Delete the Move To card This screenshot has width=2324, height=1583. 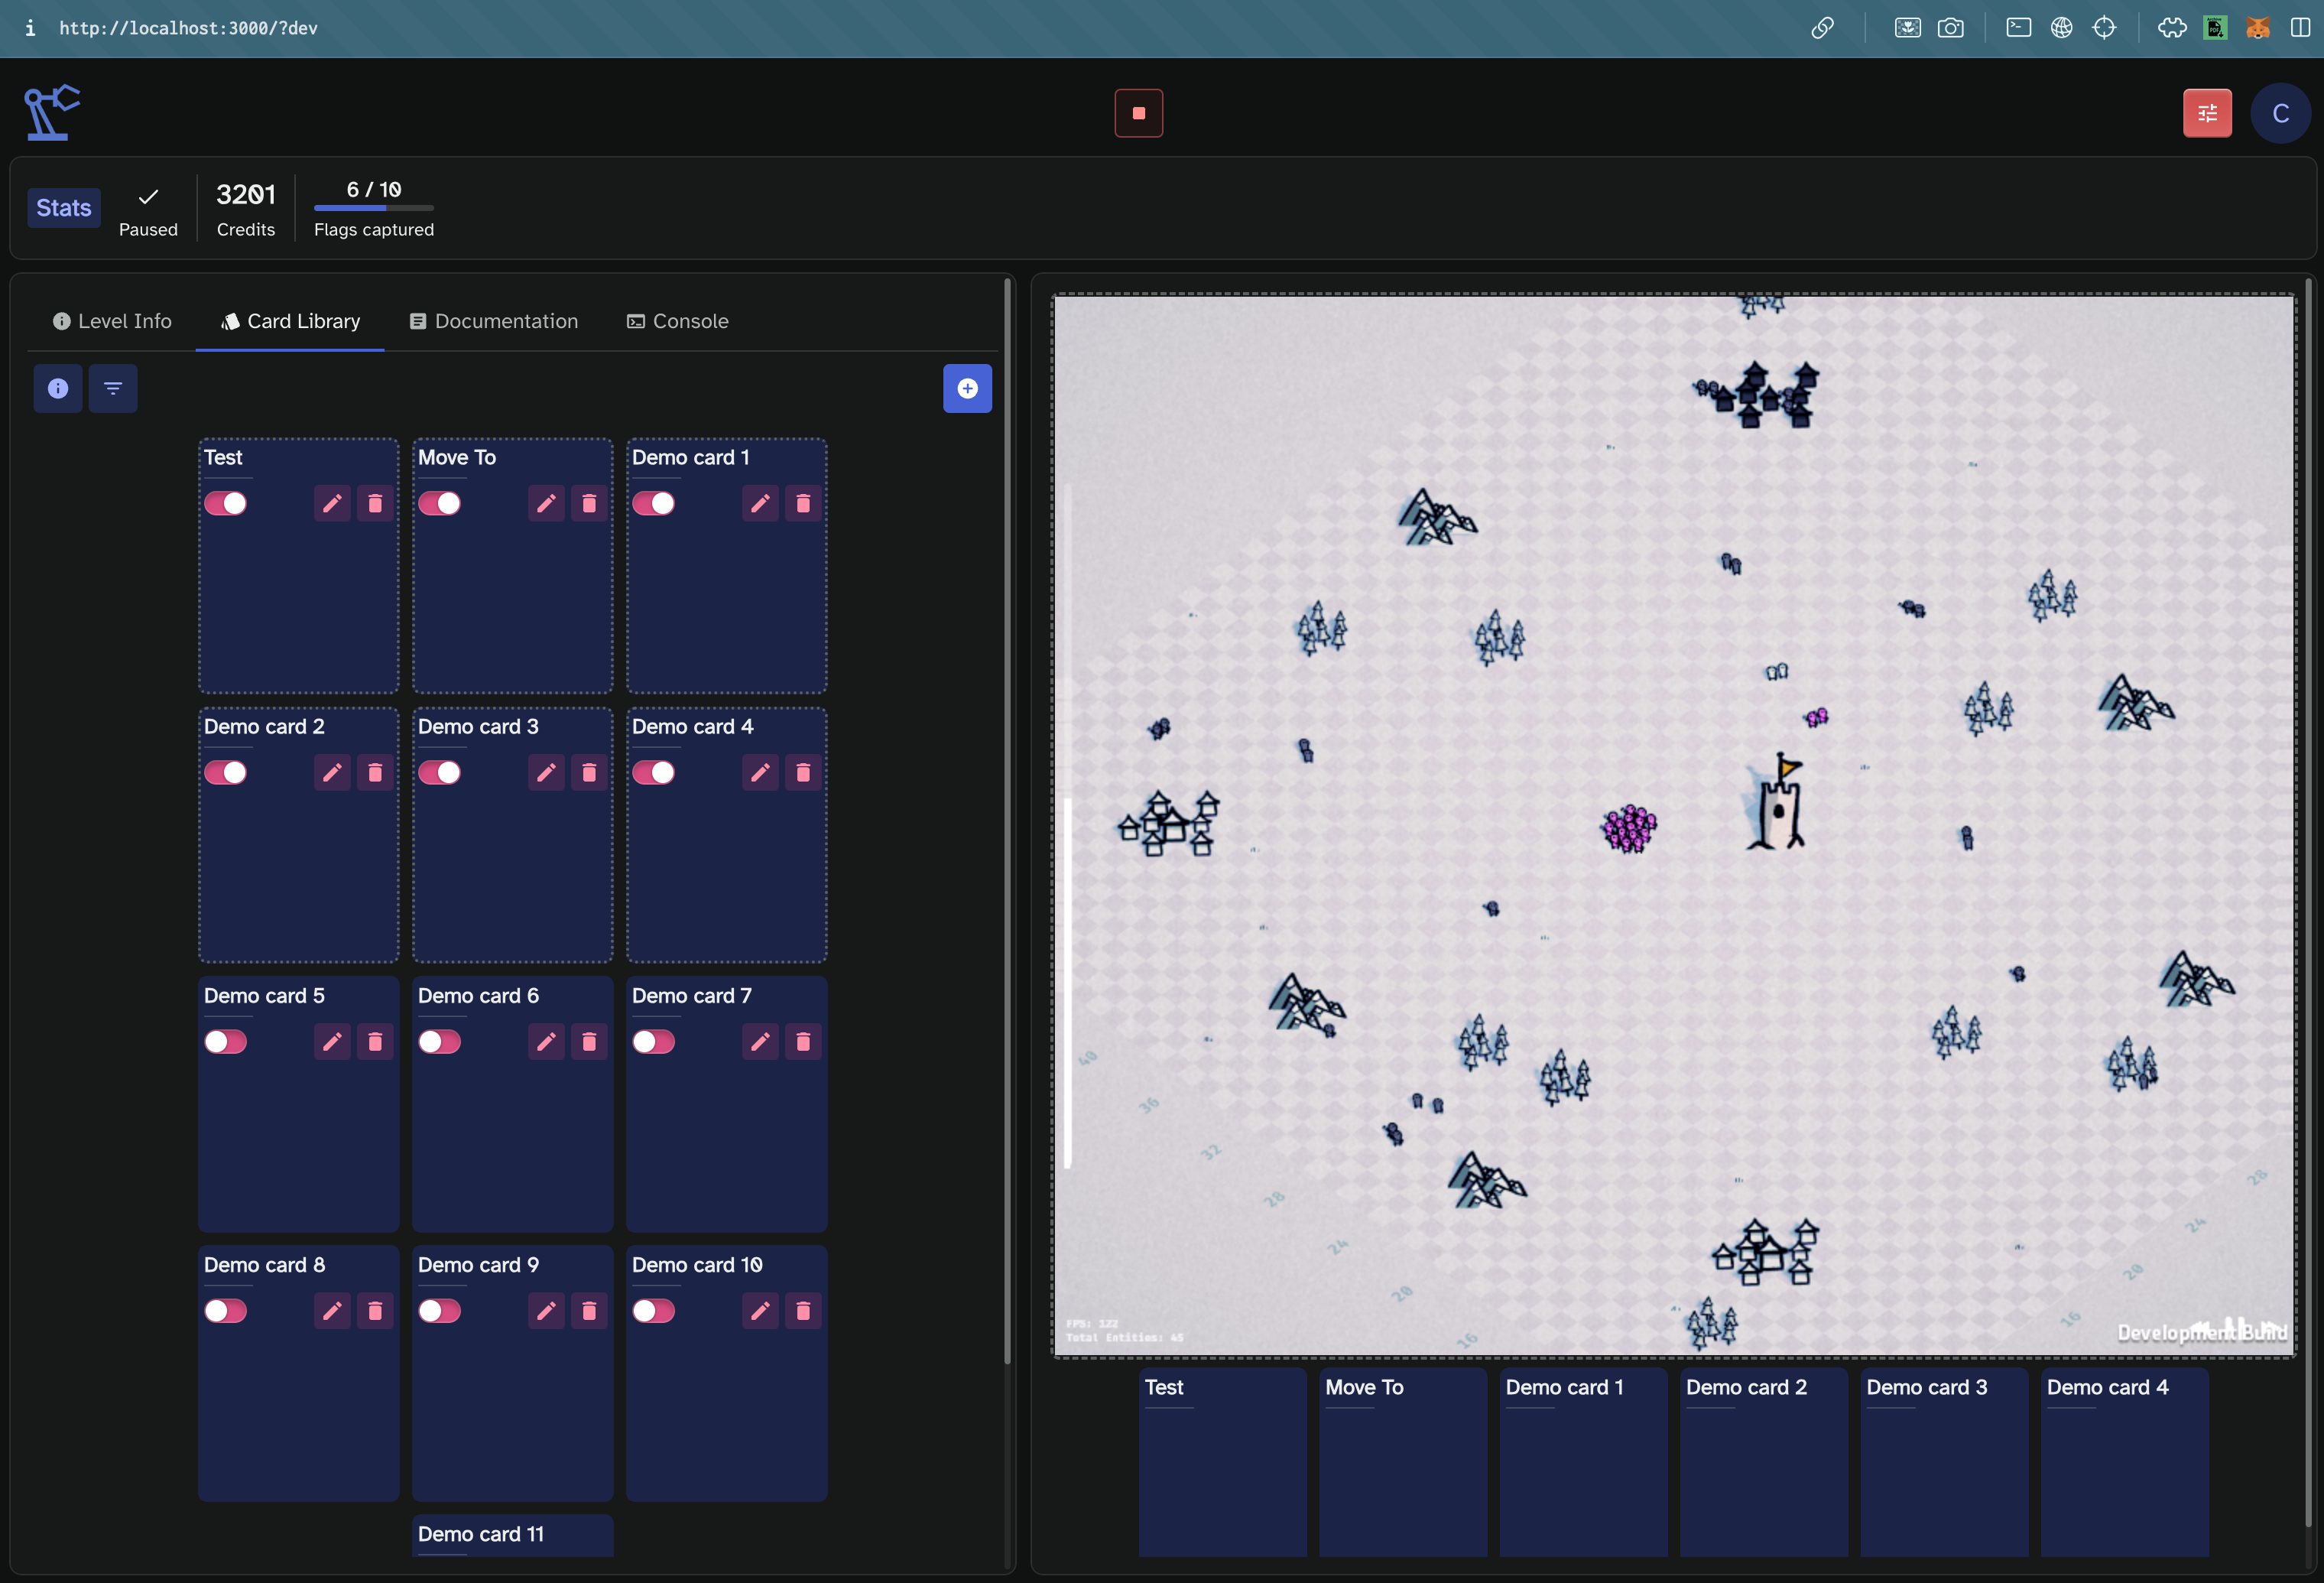click(589, 503)
